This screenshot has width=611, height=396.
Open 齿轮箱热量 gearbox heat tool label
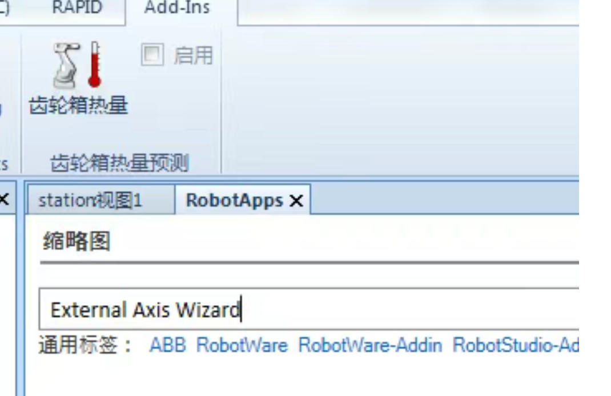tap(78, 105)
